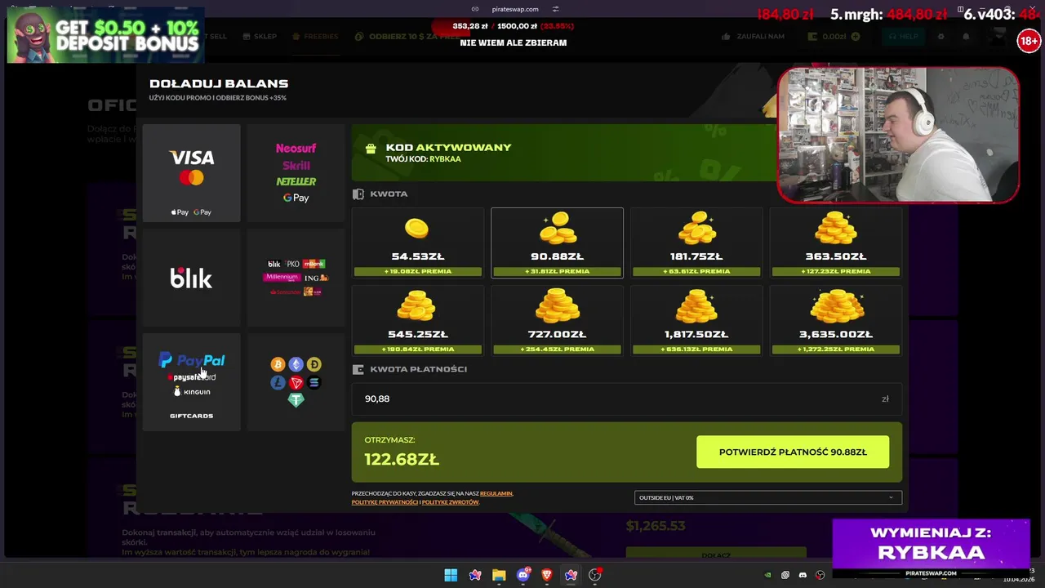Select the 1,817.50ZŁ amount card

[x=696, y=320]
